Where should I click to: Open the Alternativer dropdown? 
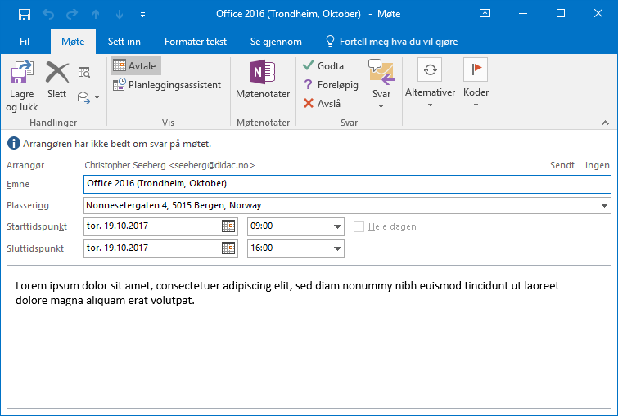[x=430, y=92]
